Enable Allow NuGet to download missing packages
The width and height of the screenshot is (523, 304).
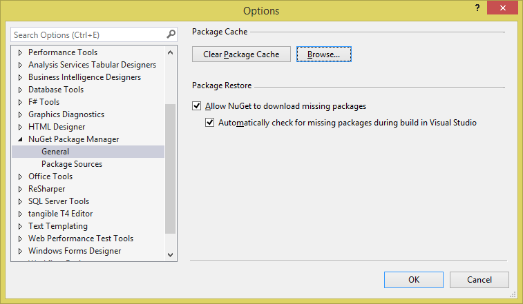tap(196, 106)
